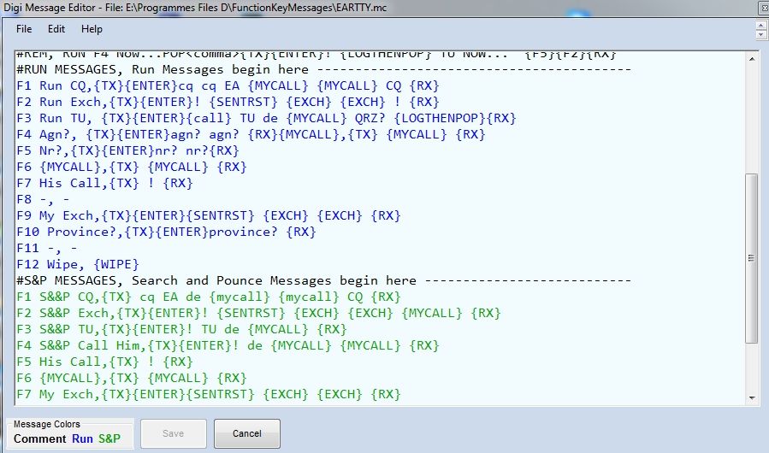Click the green F5 His Call line

(104, 362)
